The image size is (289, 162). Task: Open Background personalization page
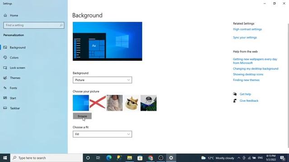tap(18, 48)
